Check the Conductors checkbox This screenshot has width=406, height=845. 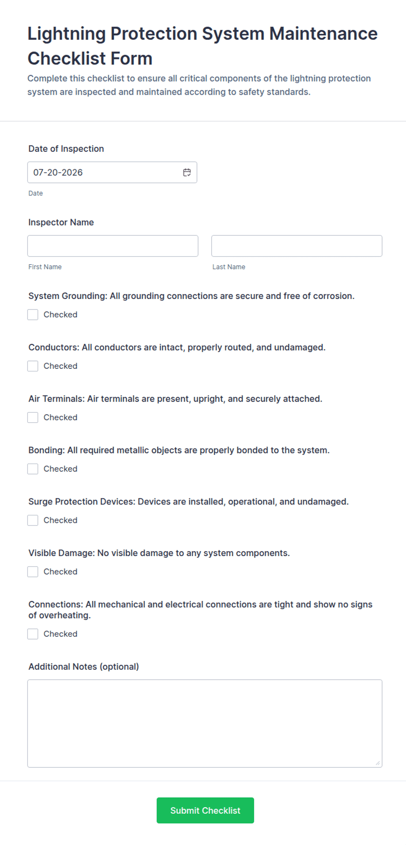click(33, 366)
